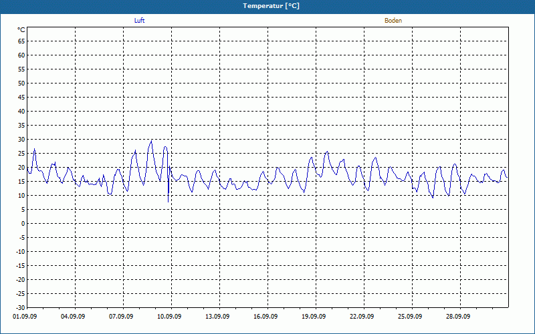The width and height of the screenshot is (535, 334).
Task: Click the Temperatur [°C] title bar
Action: (267, 6)
